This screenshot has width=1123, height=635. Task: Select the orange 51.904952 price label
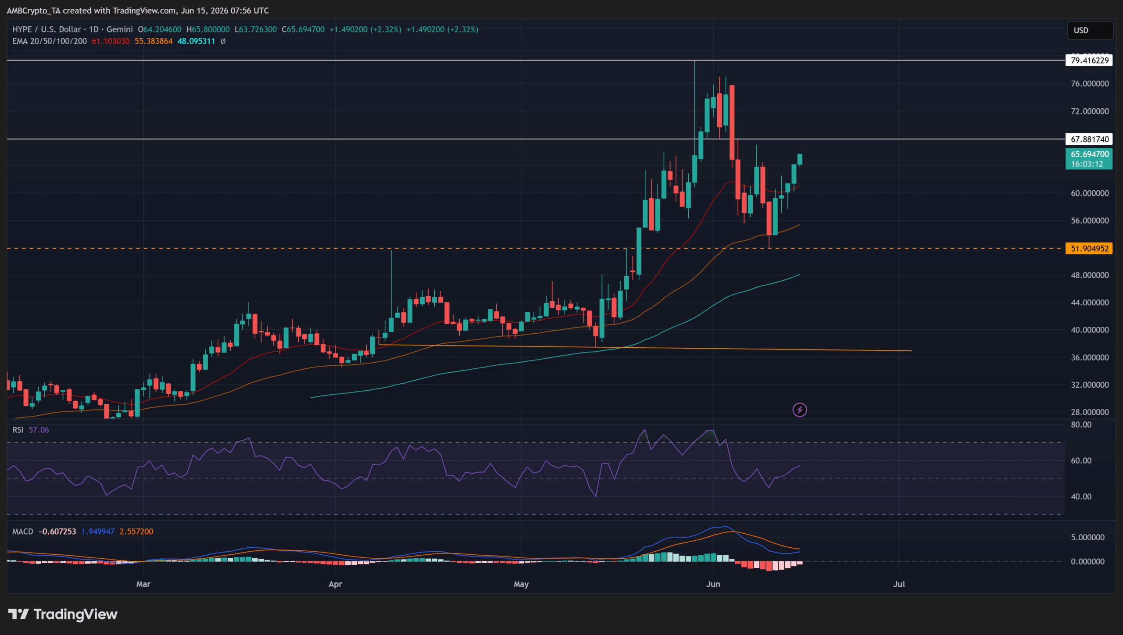[x=1089, y=249]
